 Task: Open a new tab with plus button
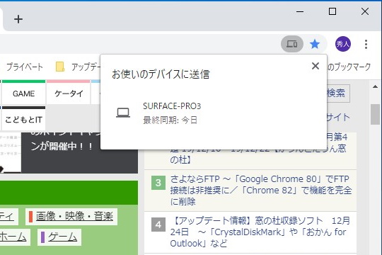pyautogui.click(x=18, y=19)
